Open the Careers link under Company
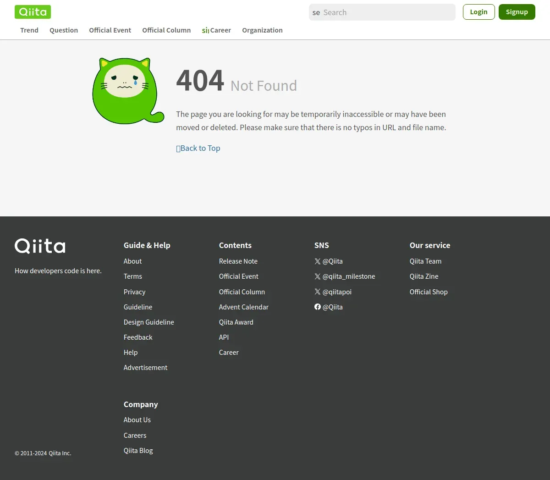 tap(135, 436)
